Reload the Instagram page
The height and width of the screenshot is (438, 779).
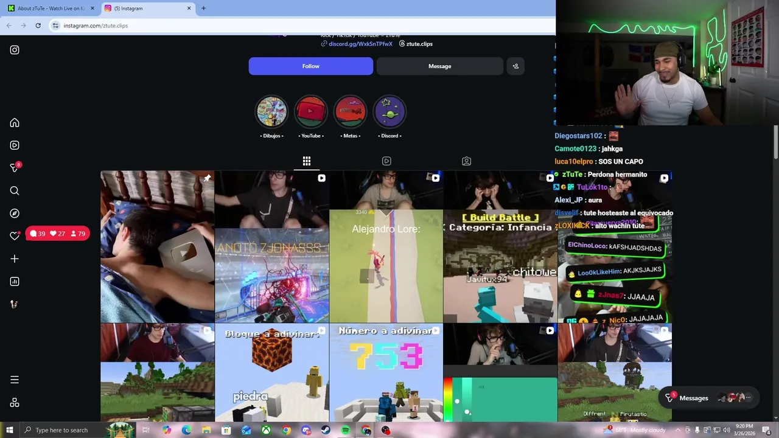[x=38, y=26]
